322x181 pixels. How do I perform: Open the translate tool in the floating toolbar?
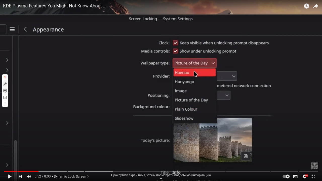point(5,84)
